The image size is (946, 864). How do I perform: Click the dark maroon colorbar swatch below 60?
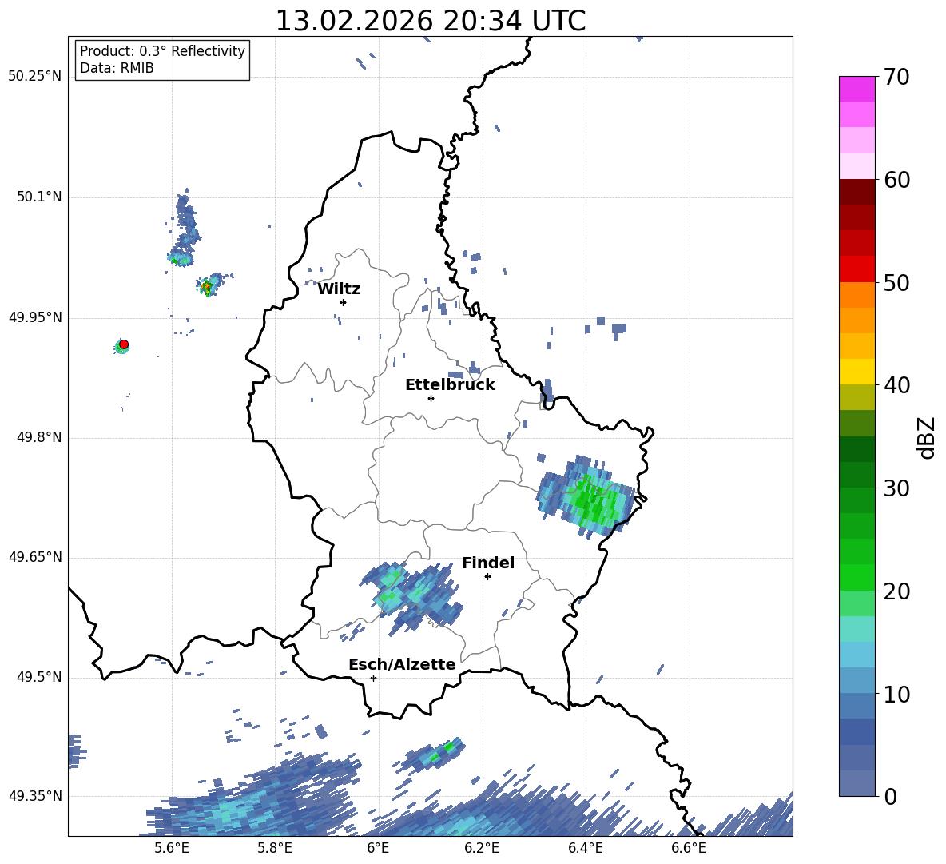857,192
